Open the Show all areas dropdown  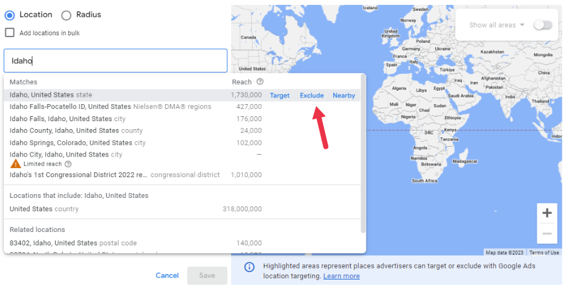point(496,25)
